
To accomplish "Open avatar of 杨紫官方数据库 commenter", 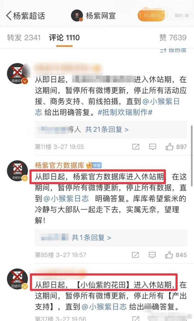I will (17, 171).
